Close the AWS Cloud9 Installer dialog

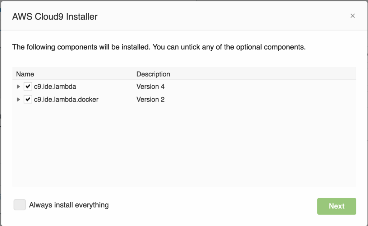pyautogui.click(x=353, y=16)
